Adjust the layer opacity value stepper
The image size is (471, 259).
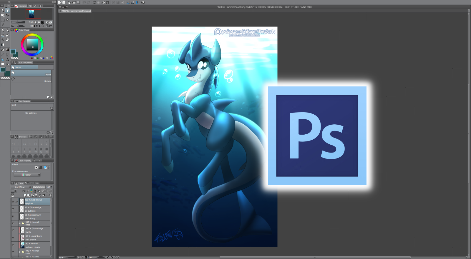[51, 187]
